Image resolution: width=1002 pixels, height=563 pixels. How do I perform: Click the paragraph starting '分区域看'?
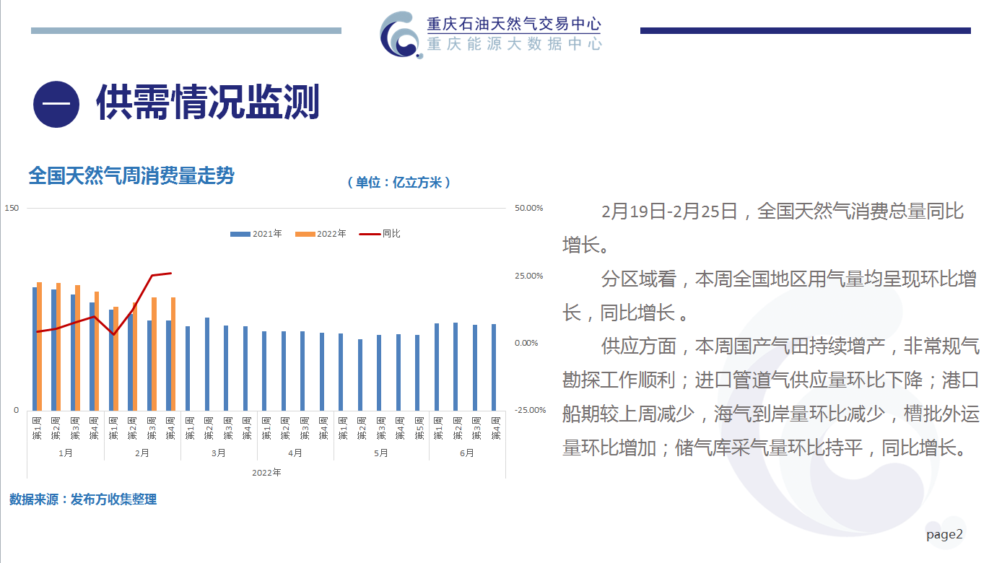point(770,295)
